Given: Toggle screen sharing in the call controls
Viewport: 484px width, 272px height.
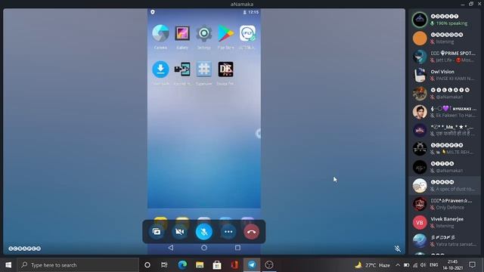Looking at the screenshot, I should pyautogui.click(x=157, y=232).
